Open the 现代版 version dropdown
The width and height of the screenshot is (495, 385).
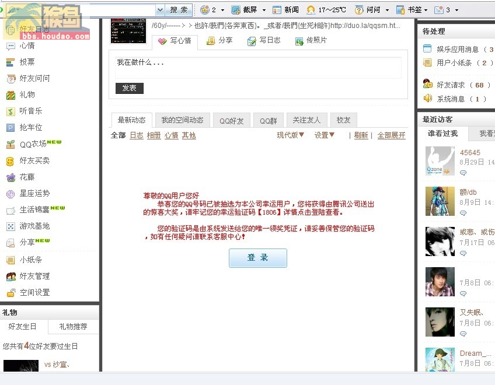tap(291, 135)
